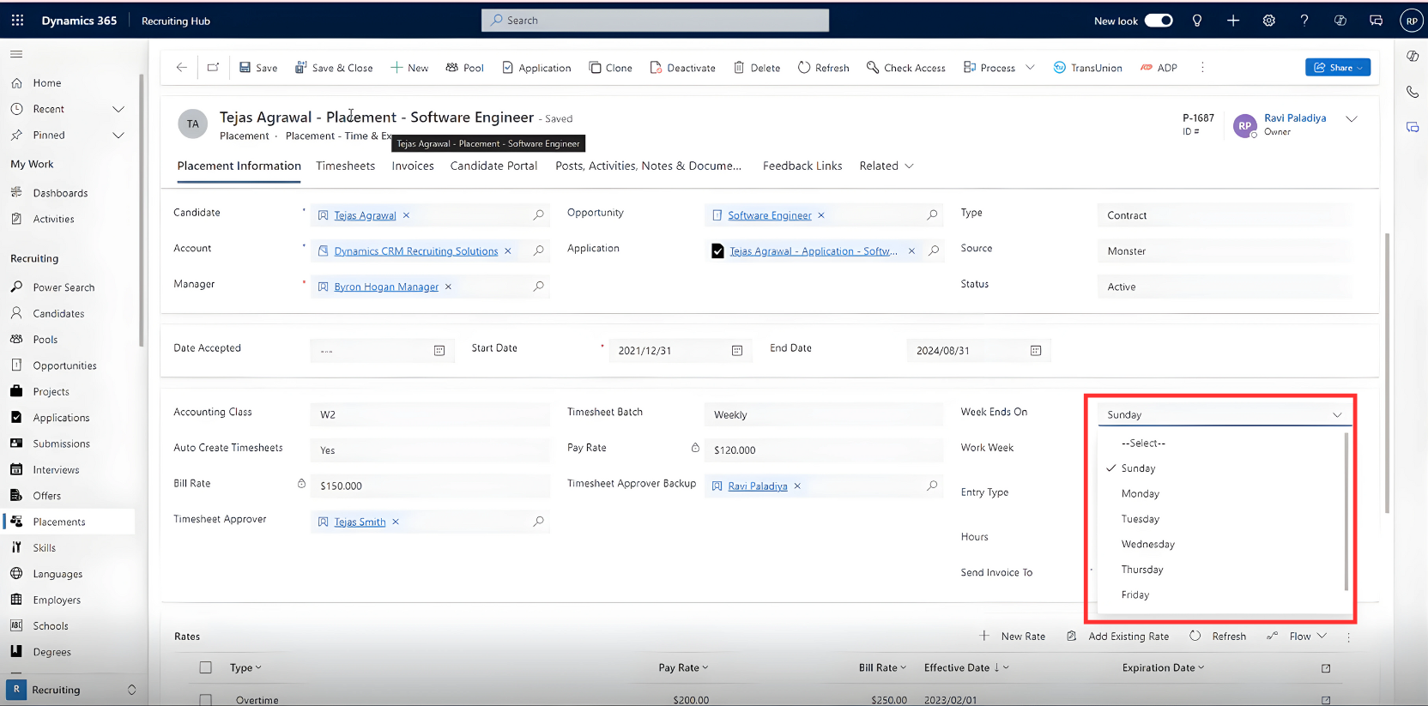Click the Clone toolbar button
Screen dimensions: 1428x706
pos(610,68)
